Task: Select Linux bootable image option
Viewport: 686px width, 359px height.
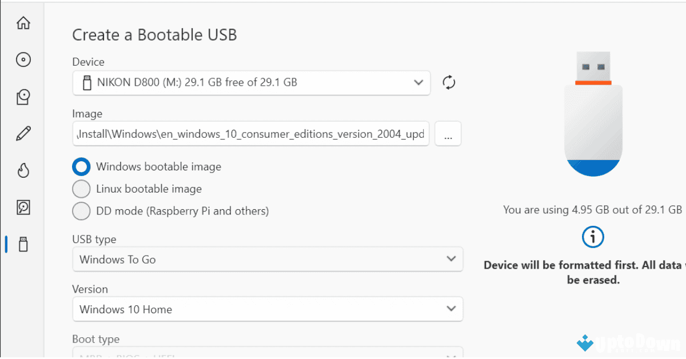Action: click(81, 189)
